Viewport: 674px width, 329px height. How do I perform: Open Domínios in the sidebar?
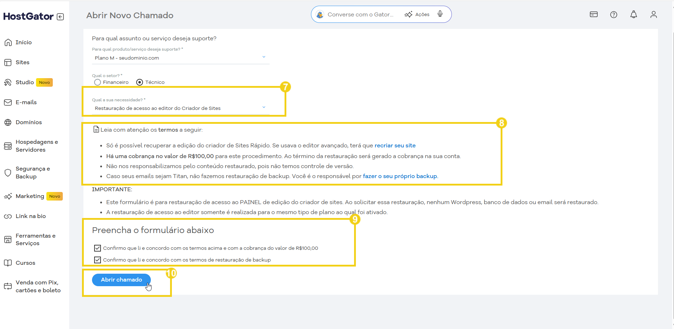29,122
